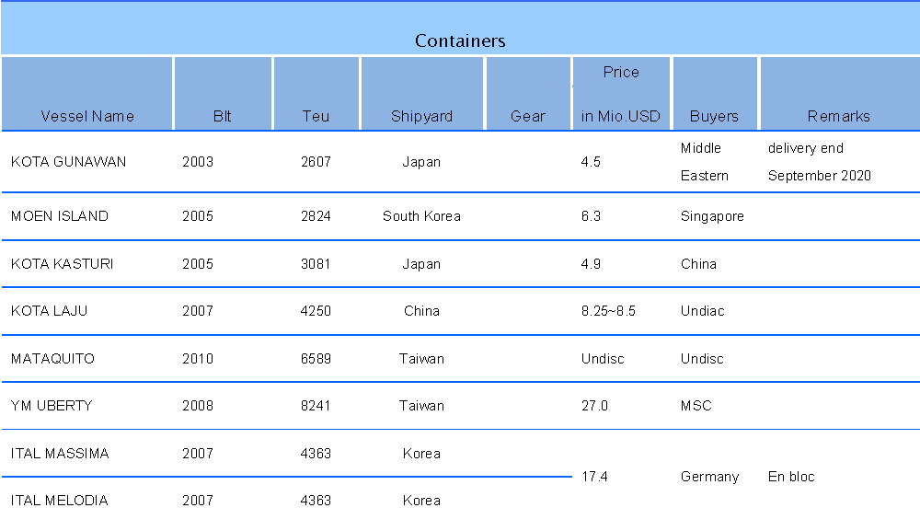Image resolution: width=920 pixels, height=531 pixels.
Task: Click the Teu column header
Action: point(316,116)
